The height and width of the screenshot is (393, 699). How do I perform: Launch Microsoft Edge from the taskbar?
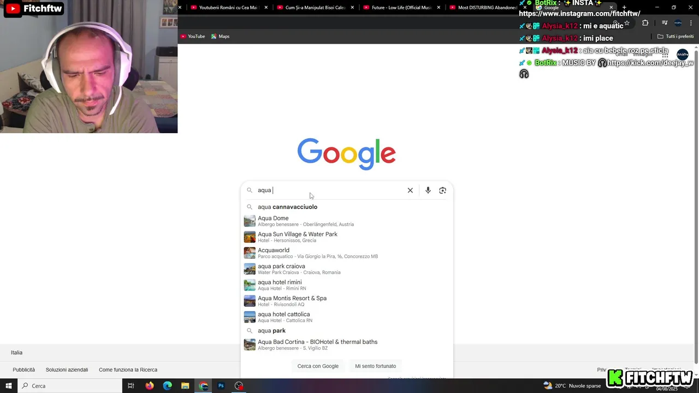[168, 386]
